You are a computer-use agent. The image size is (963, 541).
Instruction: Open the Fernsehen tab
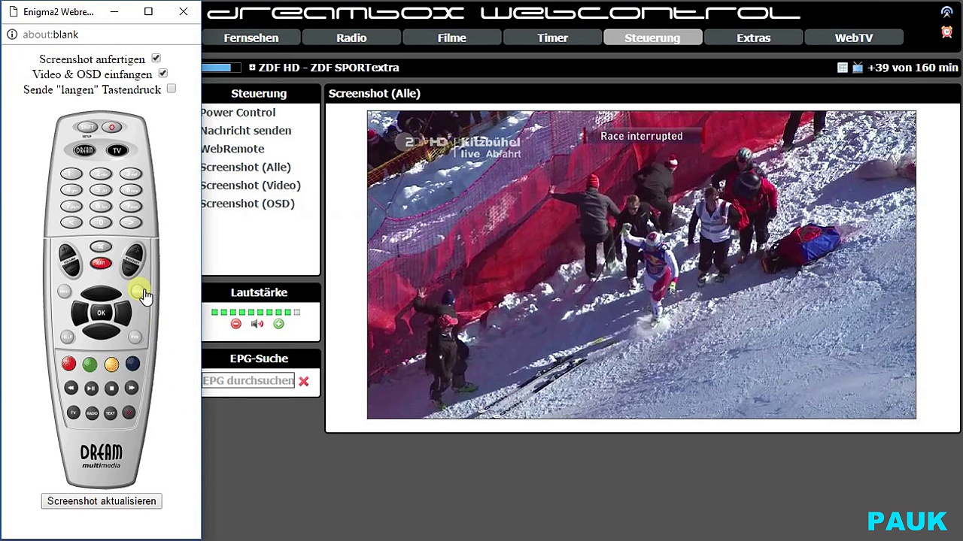click(x=251, y=38)
